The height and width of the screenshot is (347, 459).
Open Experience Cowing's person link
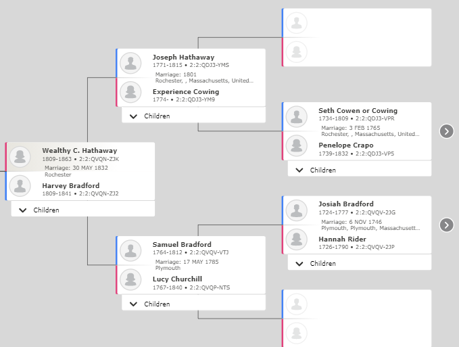(186, 92)
